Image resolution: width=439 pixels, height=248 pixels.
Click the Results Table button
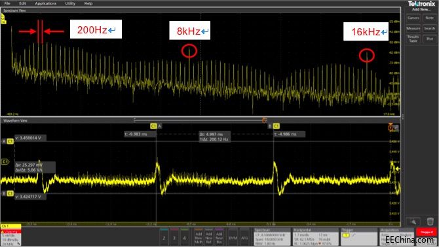pos(413,39)
